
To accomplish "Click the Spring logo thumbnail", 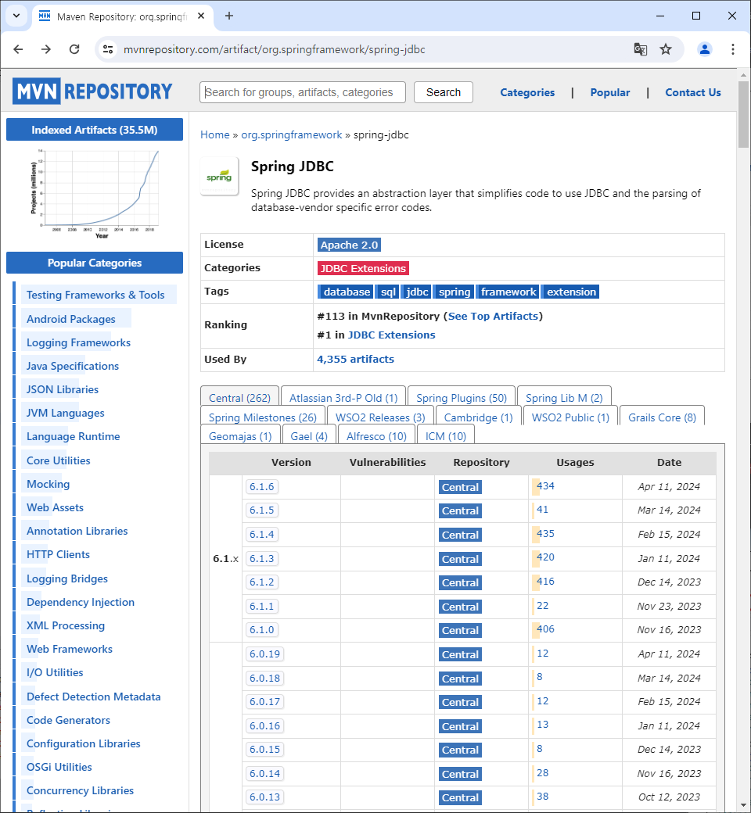I will (x=219, y=177).
